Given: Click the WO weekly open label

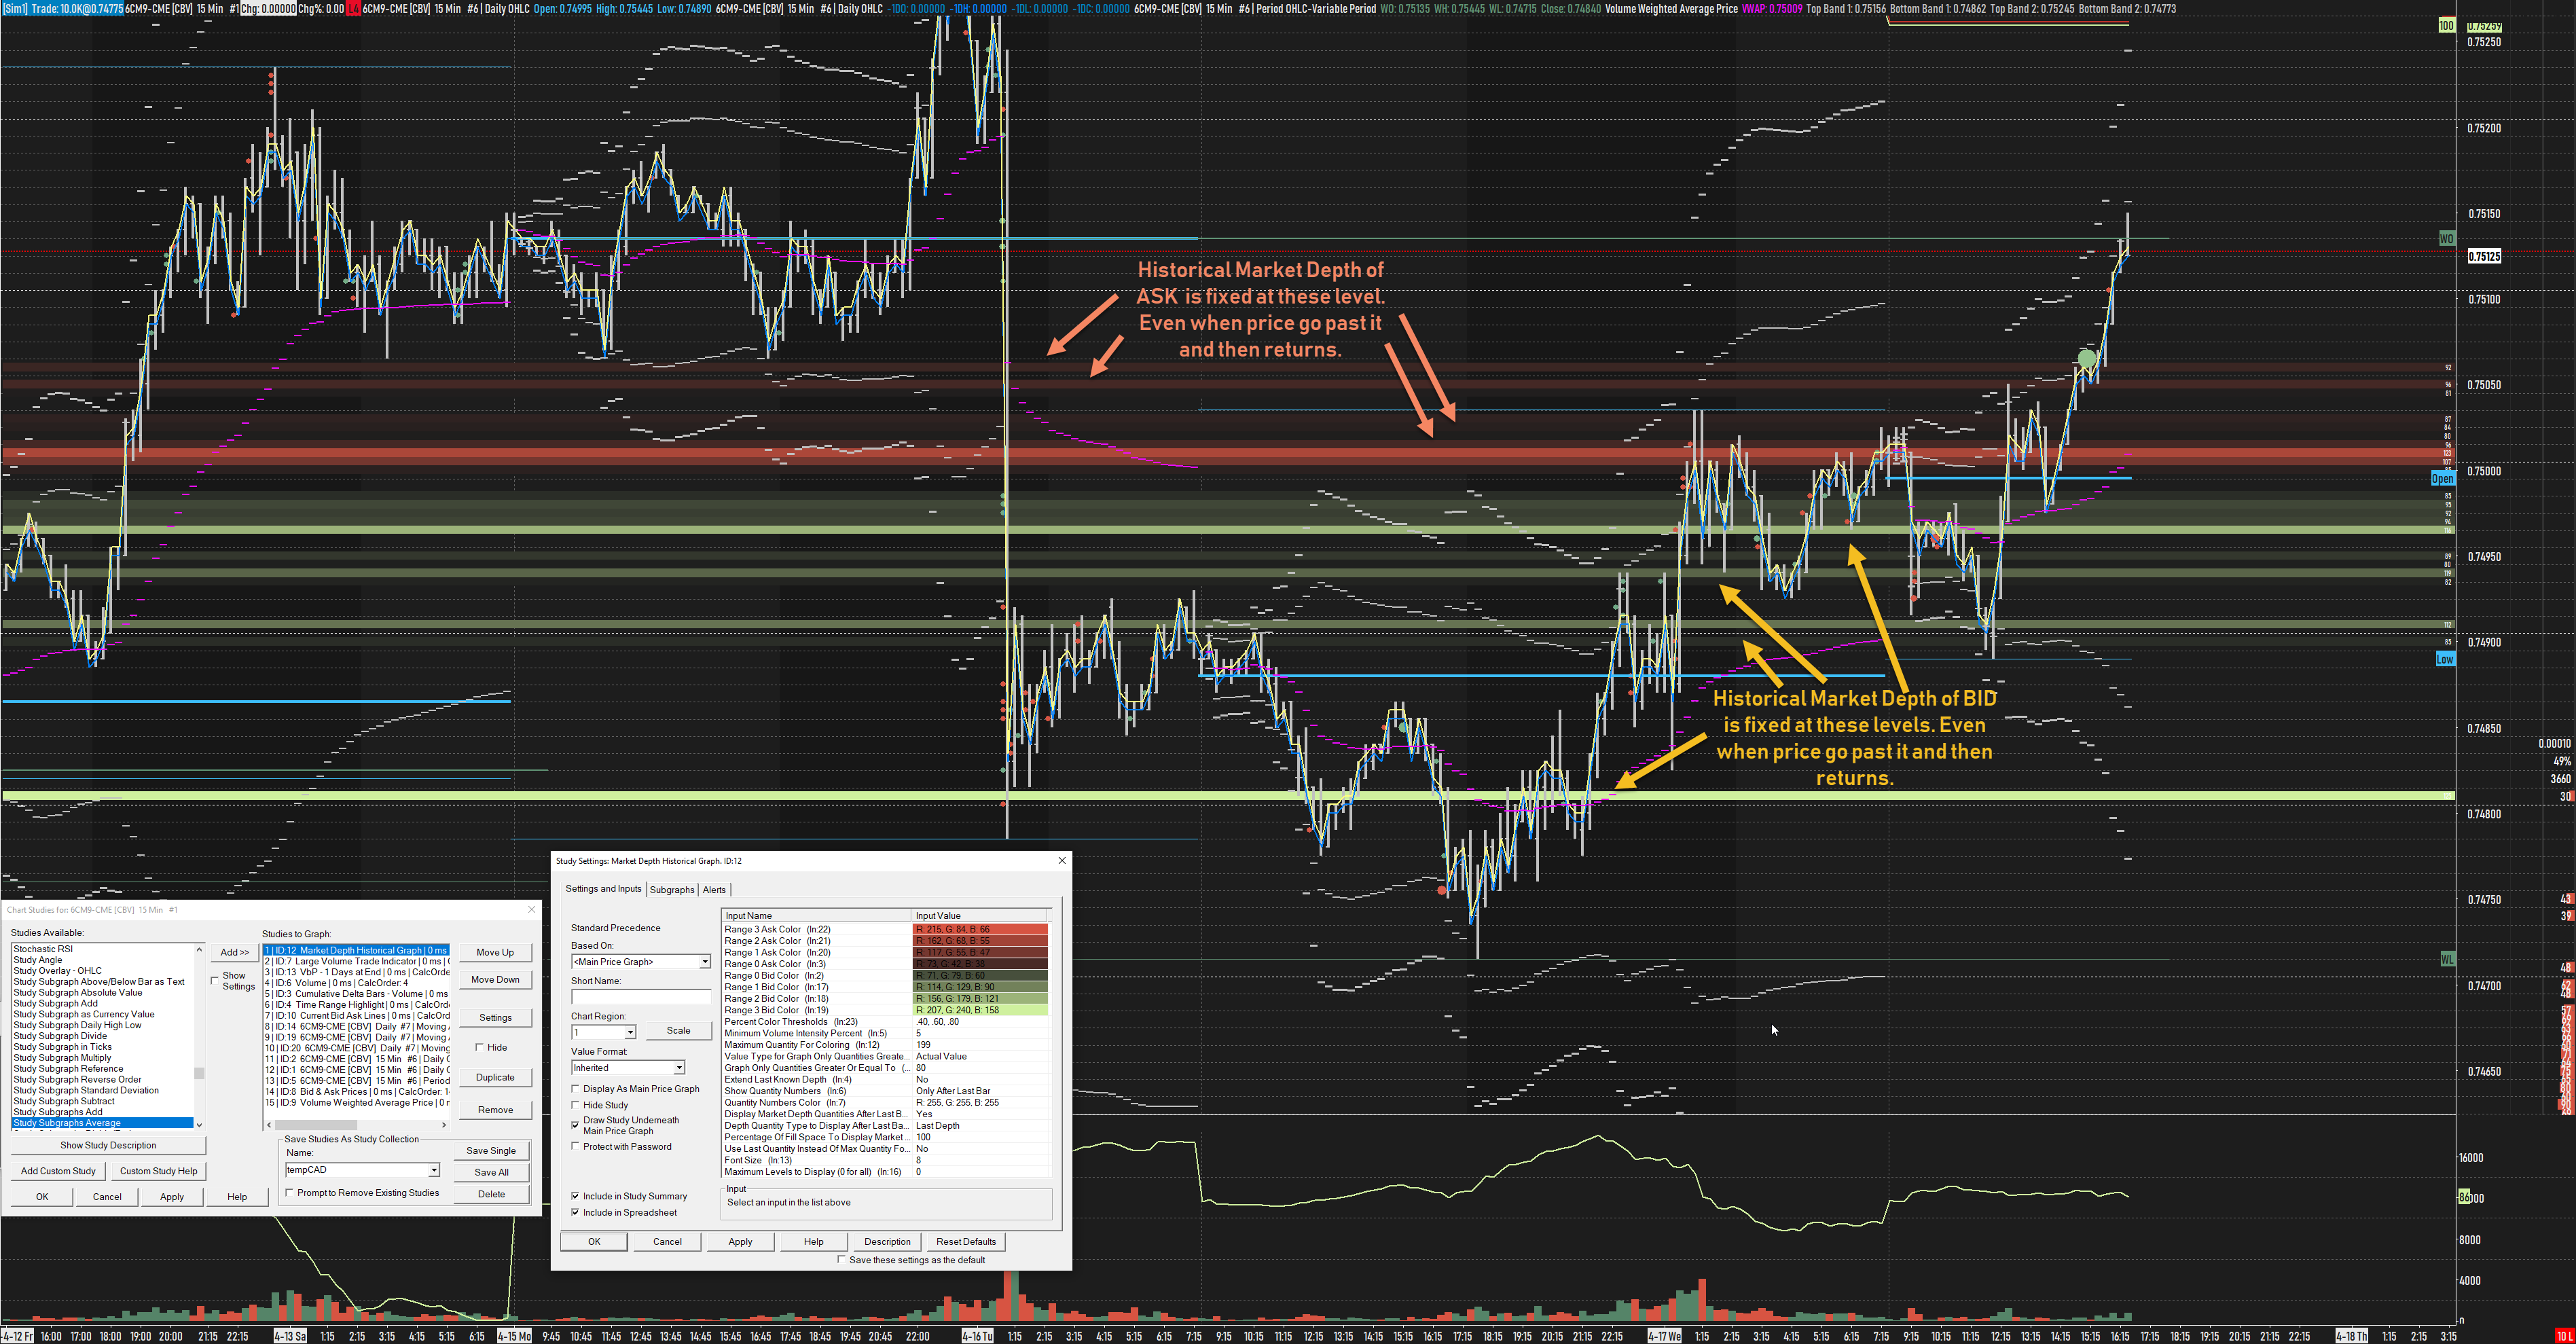Looking at the screenshot, I should point(2446,239).
